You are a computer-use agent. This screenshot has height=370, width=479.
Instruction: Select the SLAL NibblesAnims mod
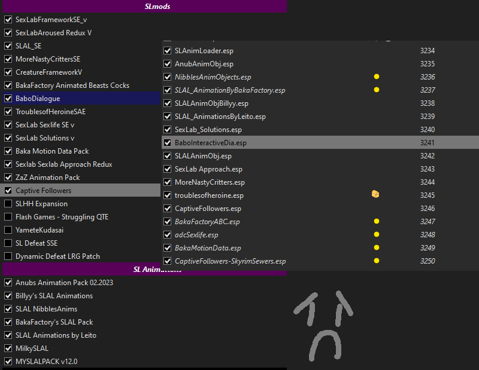point(47,308)
